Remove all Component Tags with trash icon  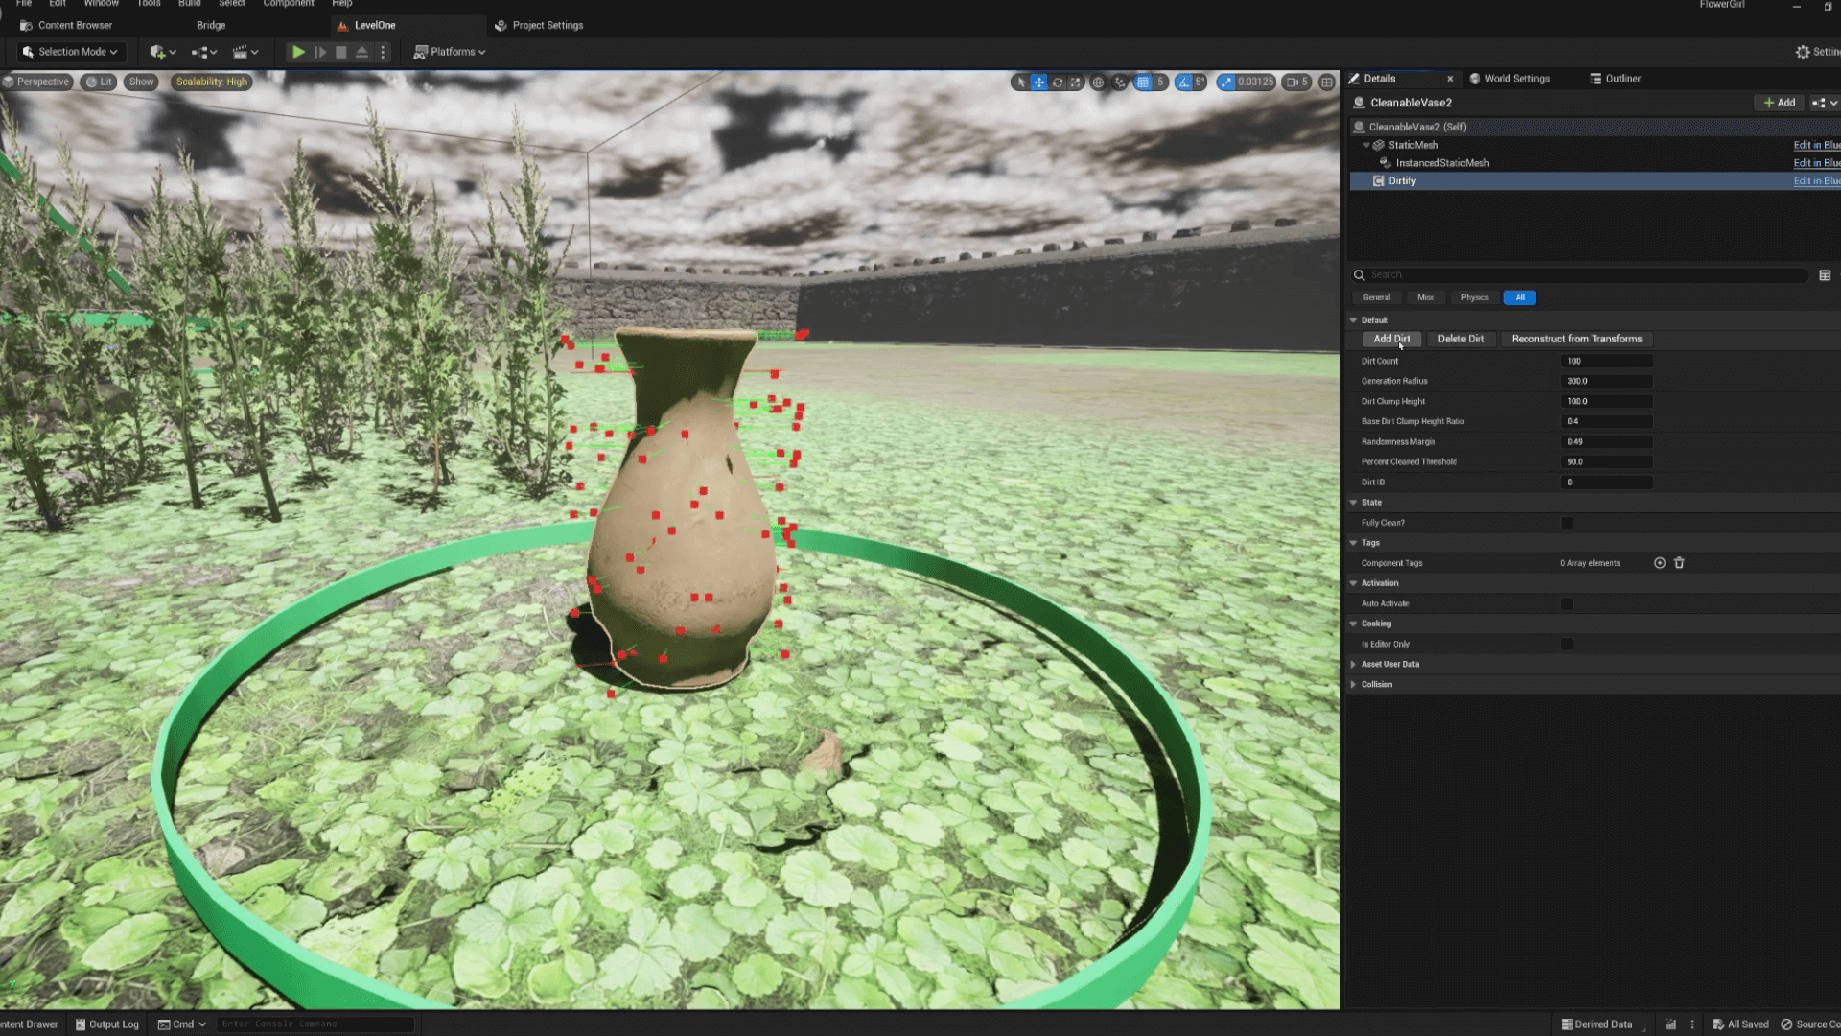pyautogui.click(x=1679, y=563)
